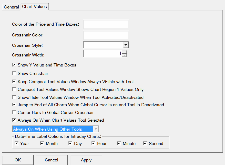
Task: Switch to the General tab
Action: (x=11, y=7)
